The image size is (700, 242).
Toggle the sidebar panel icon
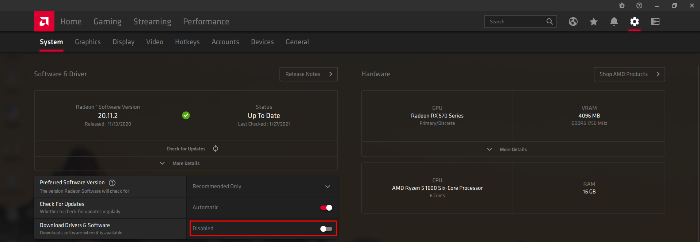click(655, 22)
